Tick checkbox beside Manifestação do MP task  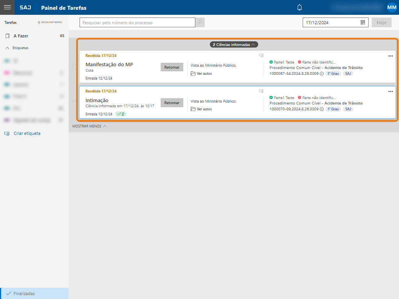click(x=74, y=67)
